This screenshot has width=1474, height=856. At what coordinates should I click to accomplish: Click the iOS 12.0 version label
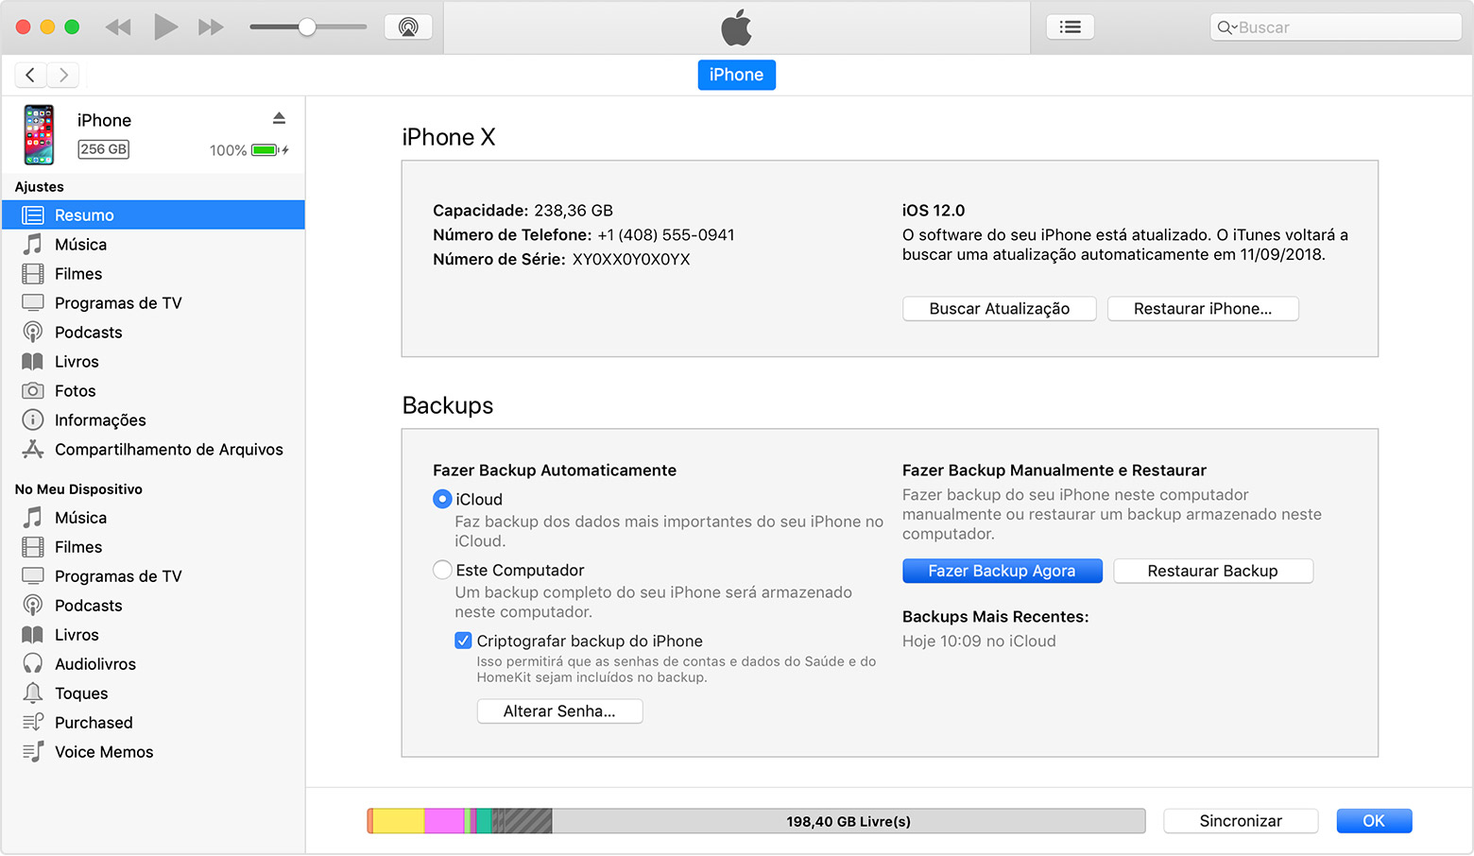[934, 211]
